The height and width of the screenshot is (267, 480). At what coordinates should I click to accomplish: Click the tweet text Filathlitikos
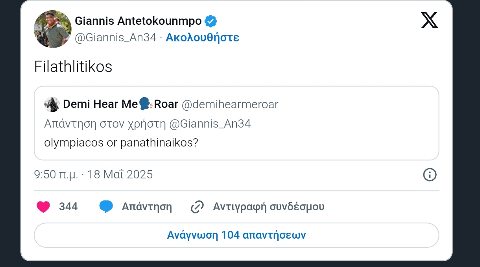73,67
